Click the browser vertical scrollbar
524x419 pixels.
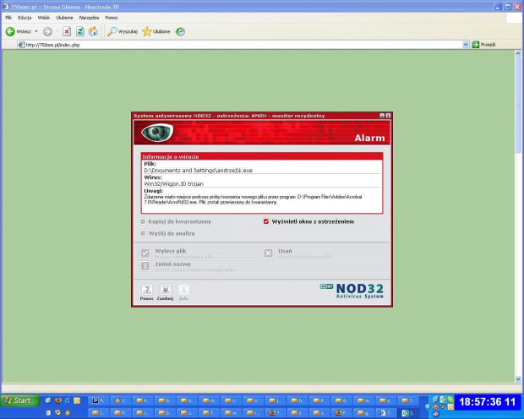pyautogui.click(x=519, y=211)
